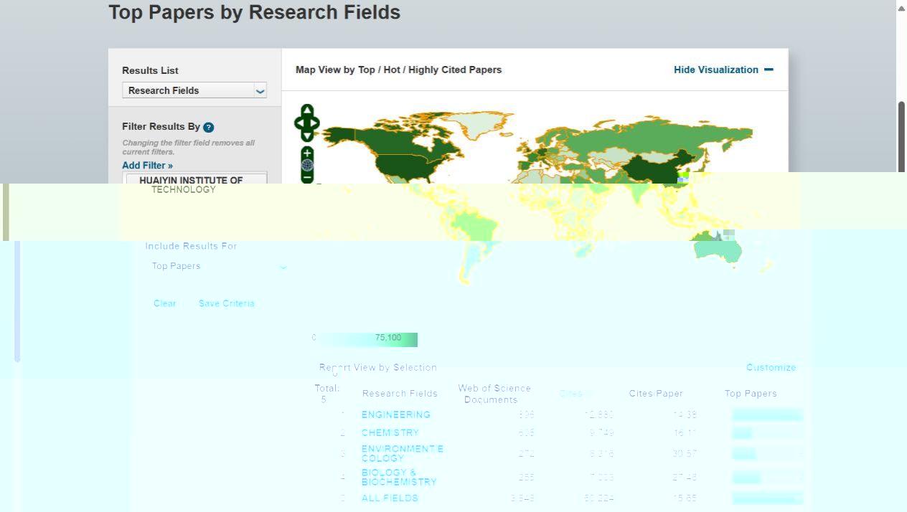This screenshot has height=512, width=907.
Task: Sort by Cites column header
Action: click(571, 394)
